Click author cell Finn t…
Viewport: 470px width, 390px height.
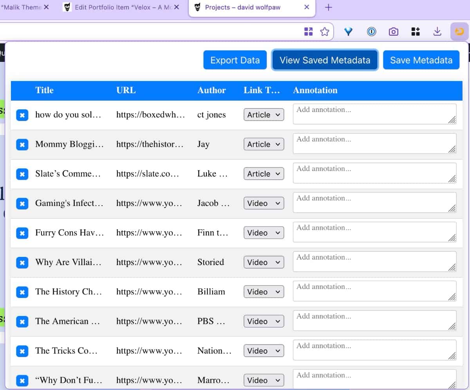click(213, 233)
